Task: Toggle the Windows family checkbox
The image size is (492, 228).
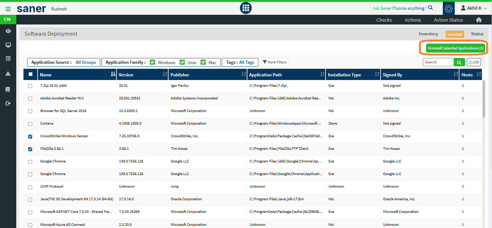Action: [x=153, y=62]
